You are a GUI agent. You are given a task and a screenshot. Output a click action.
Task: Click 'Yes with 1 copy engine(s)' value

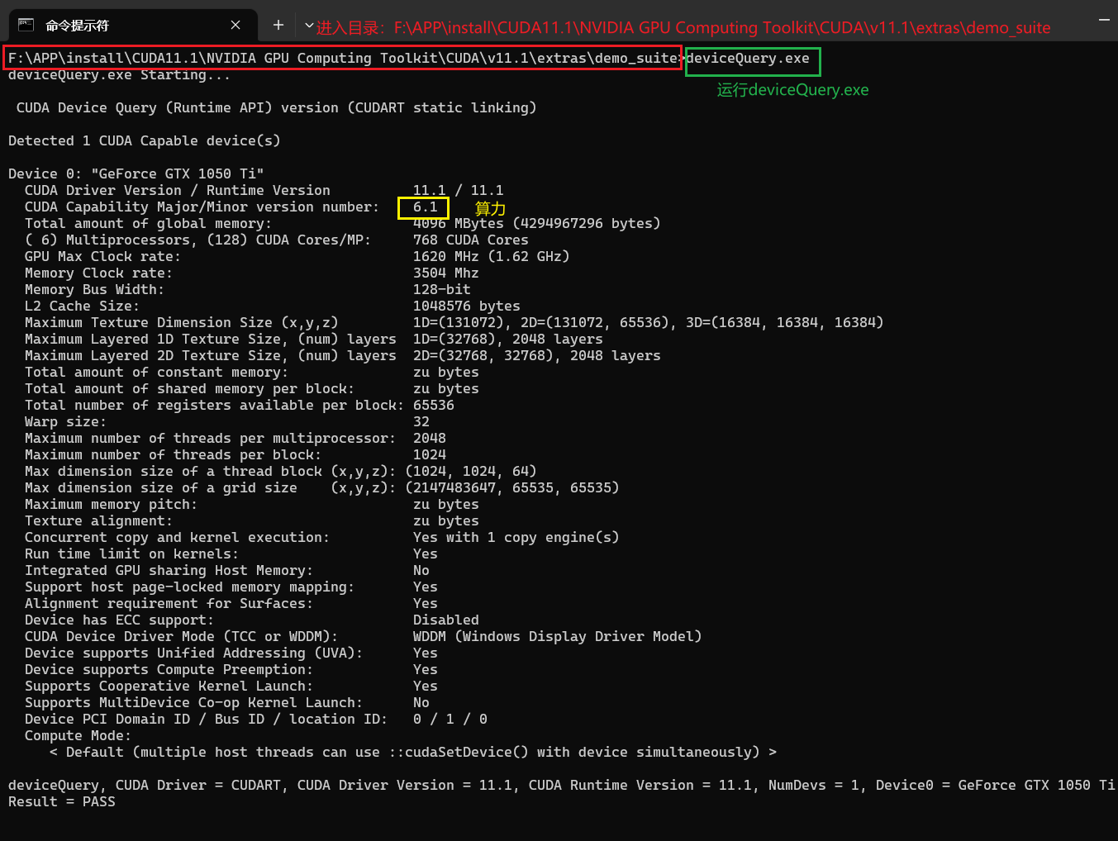click(516, 538)
